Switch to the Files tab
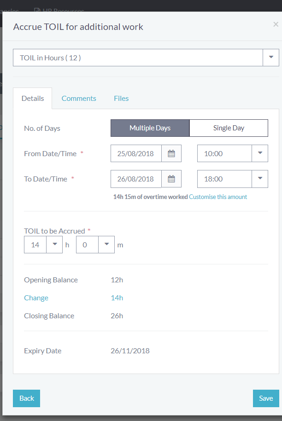The height and width of the screenshot is (421, 282). tap(121, 98)
